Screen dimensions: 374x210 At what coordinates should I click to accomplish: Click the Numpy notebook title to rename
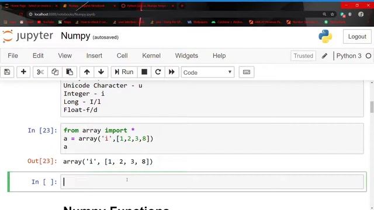point(75,36)
